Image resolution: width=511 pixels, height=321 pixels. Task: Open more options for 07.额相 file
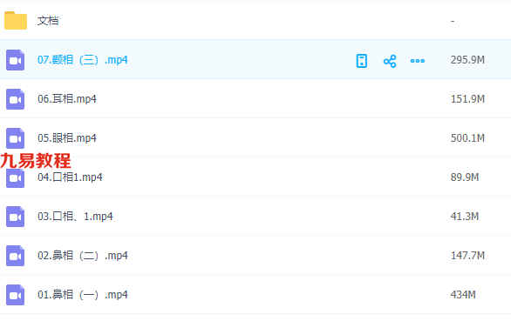[417, 61]
